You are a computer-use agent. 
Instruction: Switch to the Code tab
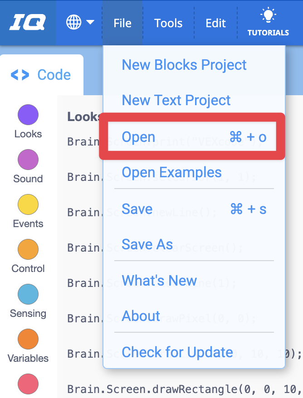pos(42,75)
